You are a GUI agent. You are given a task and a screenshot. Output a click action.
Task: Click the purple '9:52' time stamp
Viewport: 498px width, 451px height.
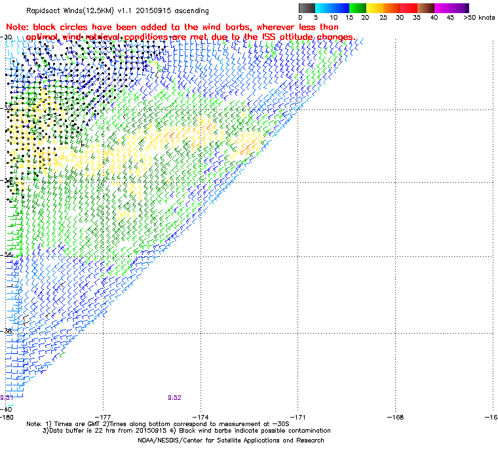[x=175, y=398]
